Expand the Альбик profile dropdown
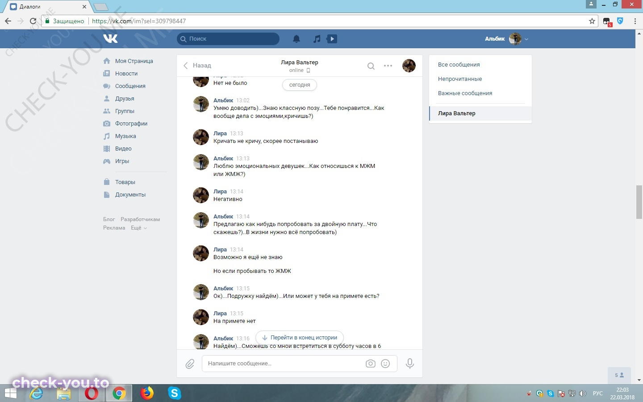The width and height of the screenshot is (643, 402). [526, 39]
